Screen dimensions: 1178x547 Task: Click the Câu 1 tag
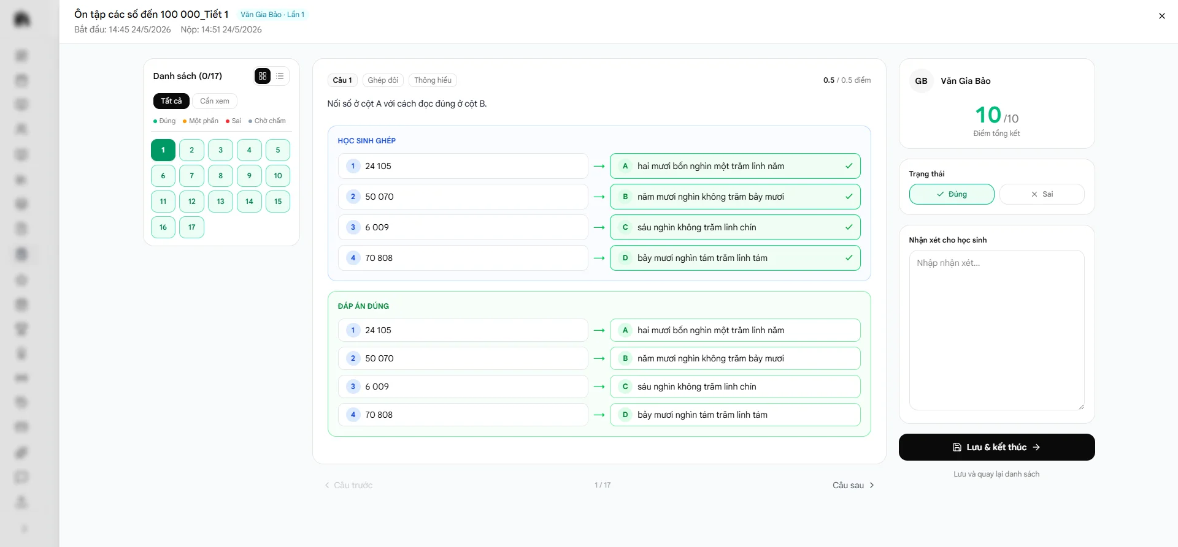pos(342,80)
